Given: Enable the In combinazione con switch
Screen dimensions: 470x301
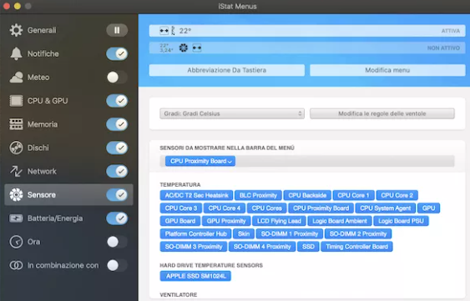Looking at the screenshot, I should tap(117, 265).
